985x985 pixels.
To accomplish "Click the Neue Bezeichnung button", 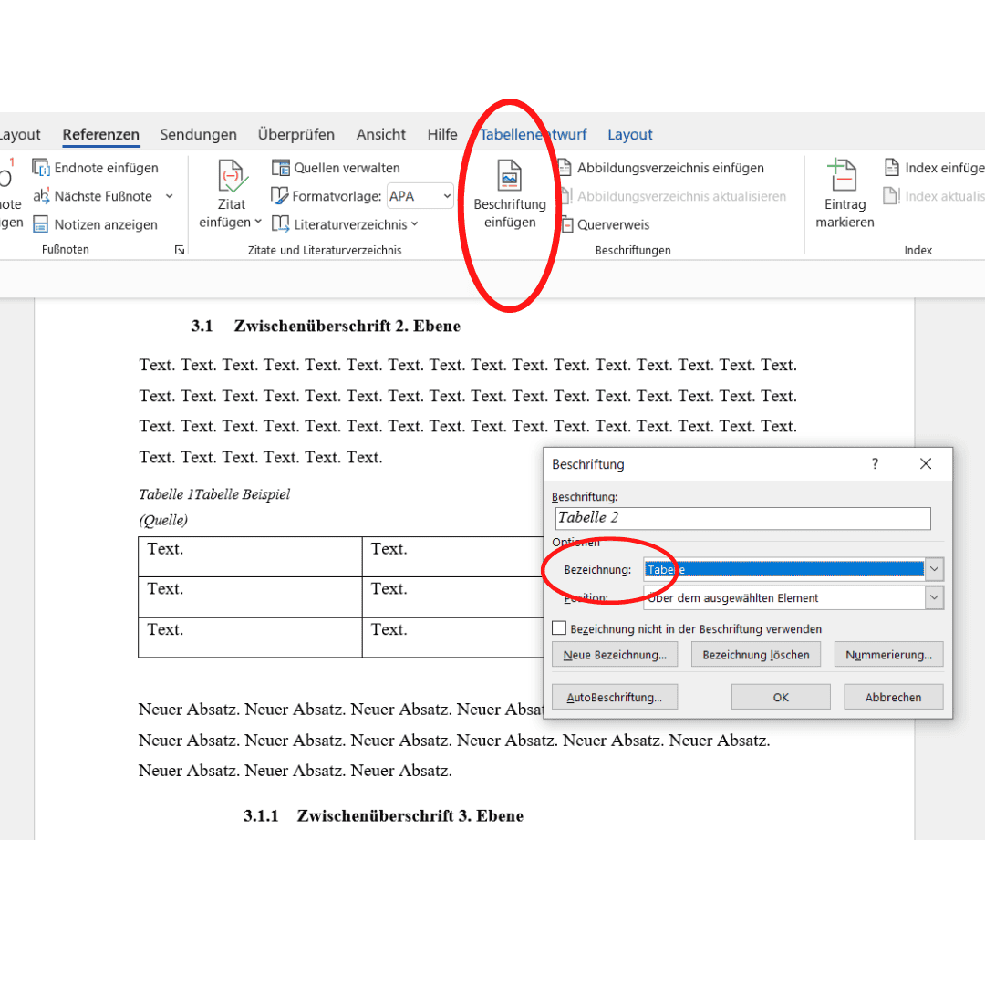I will pos(615,655).
